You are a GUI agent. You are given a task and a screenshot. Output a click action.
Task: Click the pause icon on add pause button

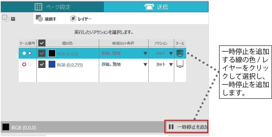tap(171, 127)
